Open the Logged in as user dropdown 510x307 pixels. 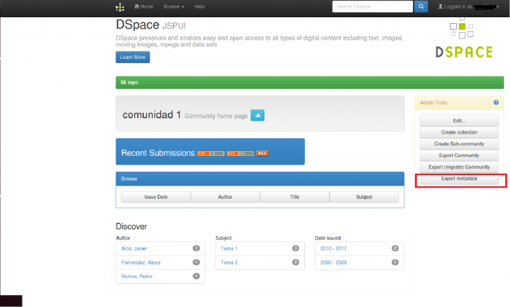469,7
